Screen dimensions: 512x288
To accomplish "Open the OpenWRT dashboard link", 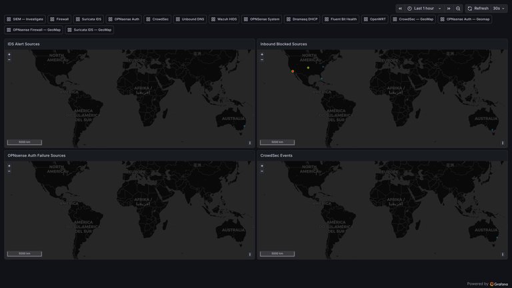I will point(375,19).
